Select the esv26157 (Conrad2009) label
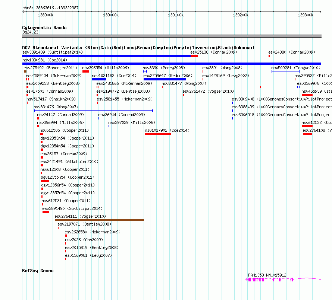The image size is (332, 300). click(64, 154)
